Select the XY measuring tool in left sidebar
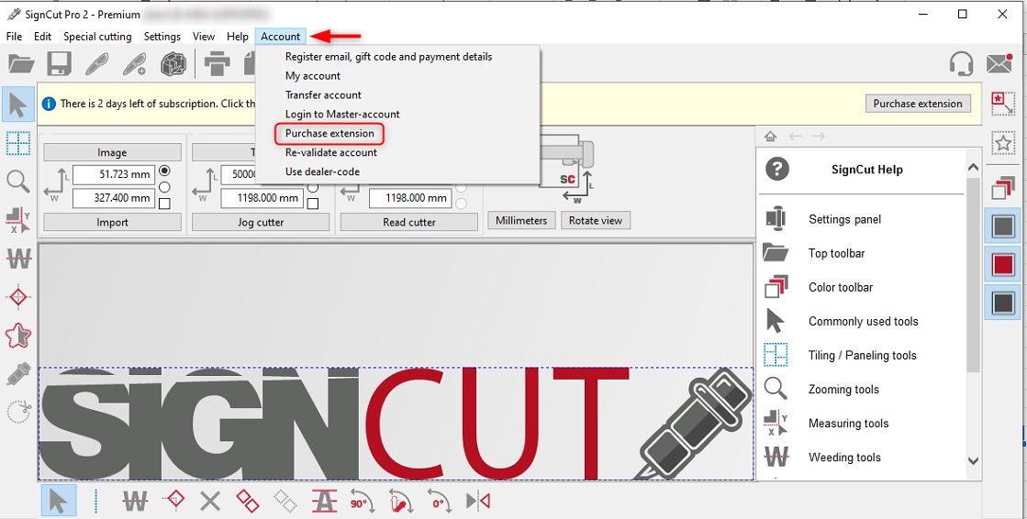 (x=17, y=221)
